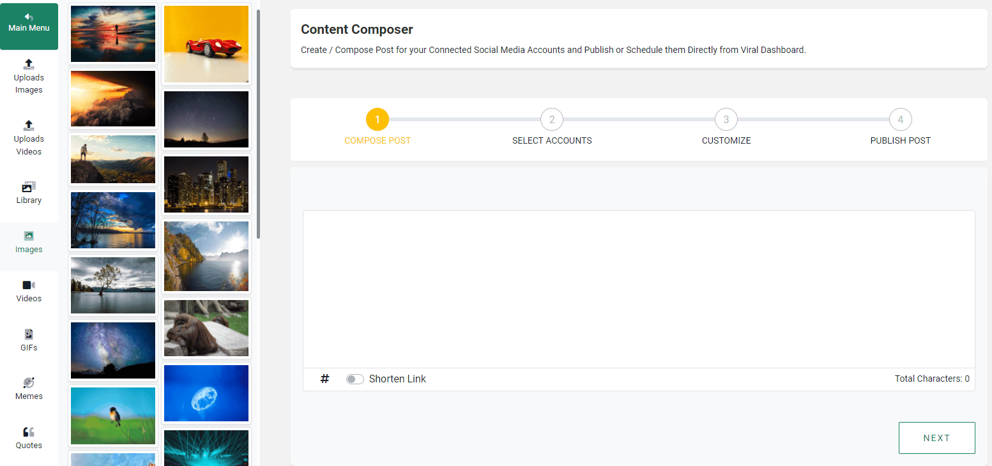Go to step 4 Publish Post

tap(901, 119)
